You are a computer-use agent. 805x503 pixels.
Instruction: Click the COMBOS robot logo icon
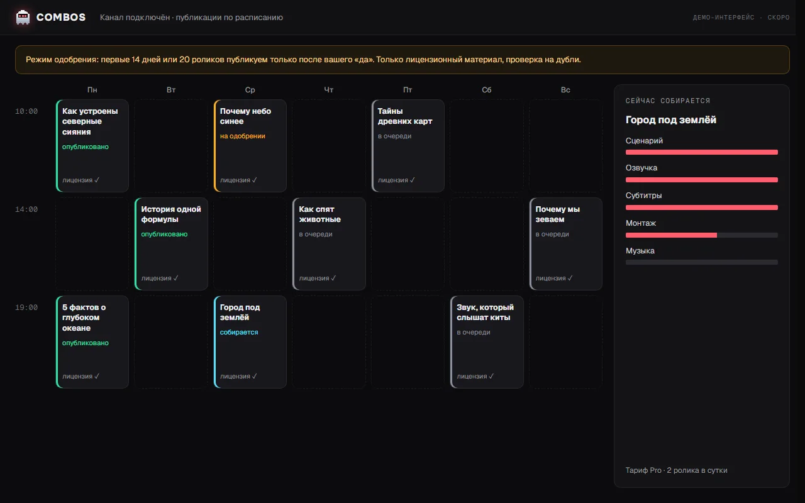(23, 17)
